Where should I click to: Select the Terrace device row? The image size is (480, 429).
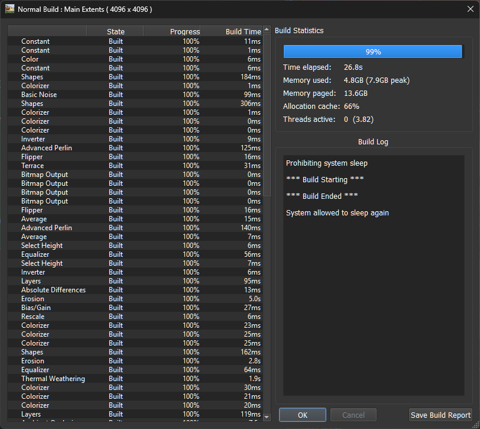point(135,166)
